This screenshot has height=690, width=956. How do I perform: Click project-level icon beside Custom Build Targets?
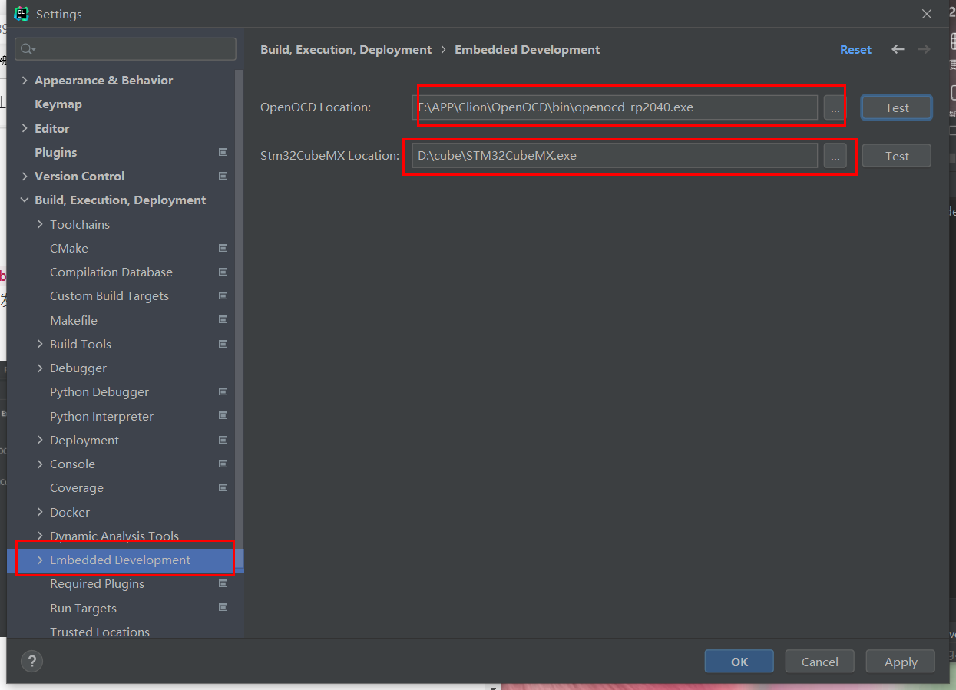click(223, 295)
